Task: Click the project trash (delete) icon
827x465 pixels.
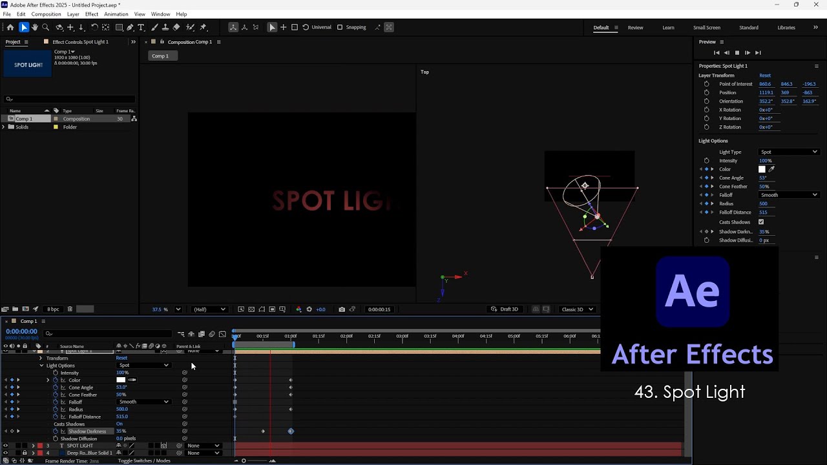Action: [70, 309]
